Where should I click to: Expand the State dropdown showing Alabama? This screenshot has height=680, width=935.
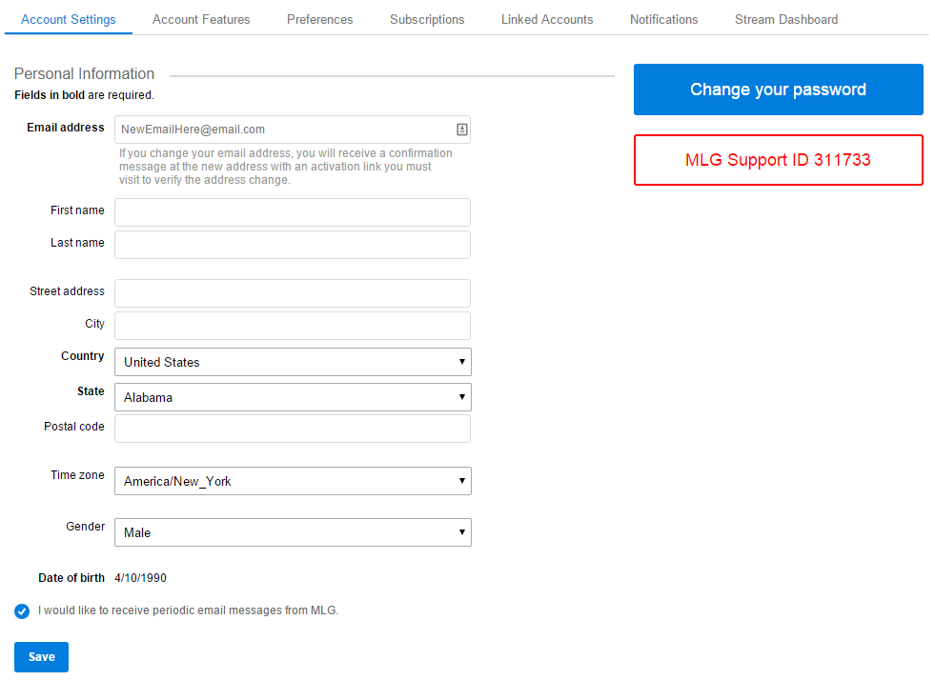[293, 397]
